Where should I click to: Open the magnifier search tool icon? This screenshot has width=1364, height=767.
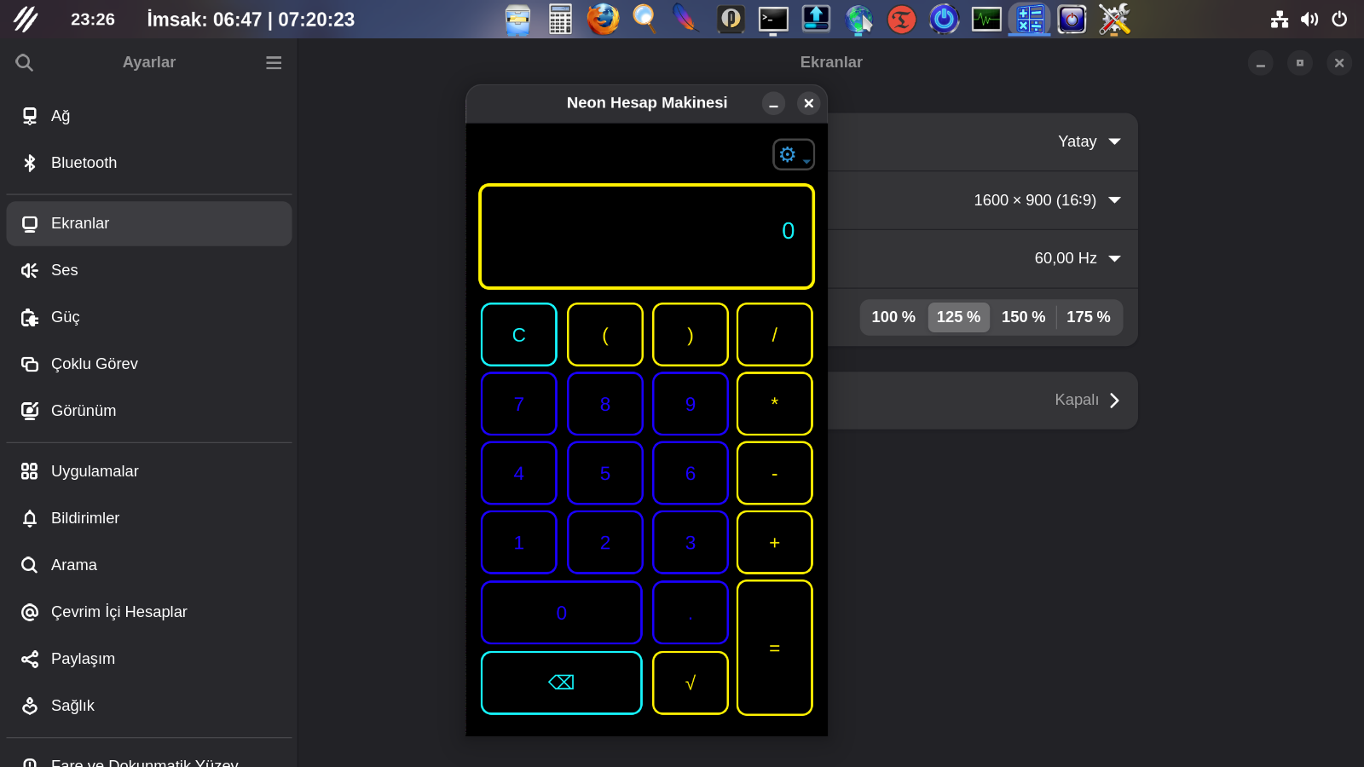pyautogui.click(x=644, y=19)
